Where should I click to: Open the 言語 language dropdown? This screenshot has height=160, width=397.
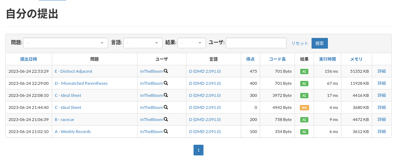click(x=143, y=43)
